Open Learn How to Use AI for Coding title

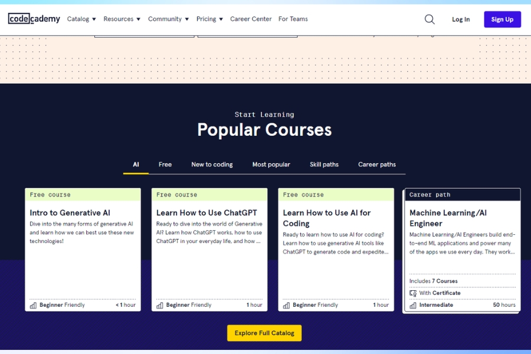point(327,218)
